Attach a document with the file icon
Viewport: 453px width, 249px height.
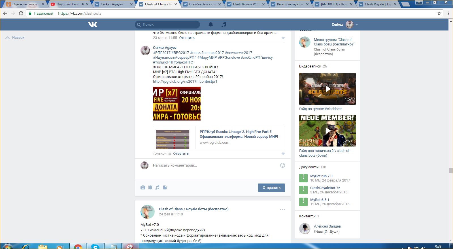click(165, 187)
